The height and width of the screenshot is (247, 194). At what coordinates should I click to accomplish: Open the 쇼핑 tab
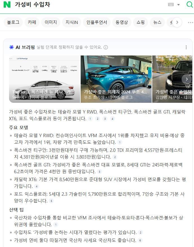tap(140, 22)
